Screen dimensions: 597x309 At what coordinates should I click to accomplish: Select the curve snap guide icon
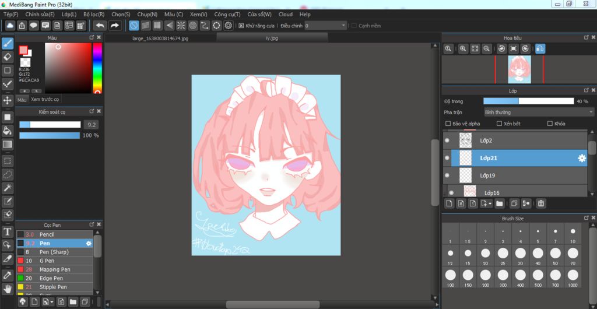point(205,26)
